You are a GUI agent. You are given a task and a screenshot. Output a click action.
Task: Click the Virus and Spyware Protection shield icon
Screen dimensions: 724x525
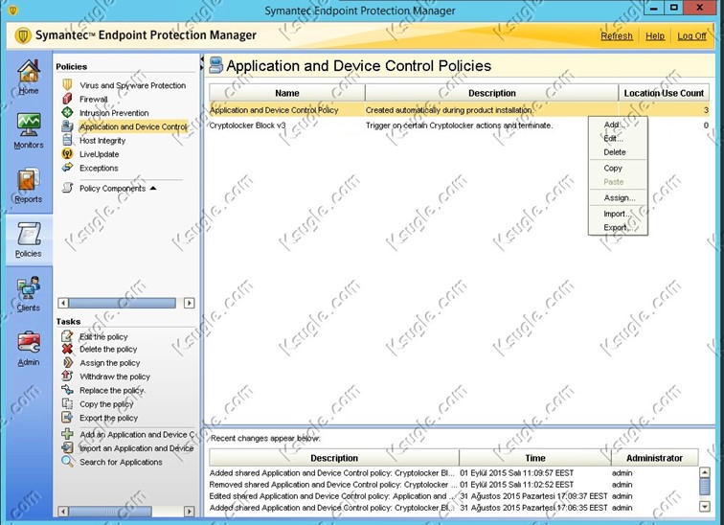coord(67,84)
